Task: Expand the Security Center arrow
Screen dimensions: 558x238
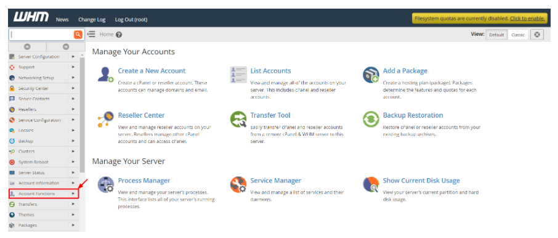Action: tap(73, 88)
